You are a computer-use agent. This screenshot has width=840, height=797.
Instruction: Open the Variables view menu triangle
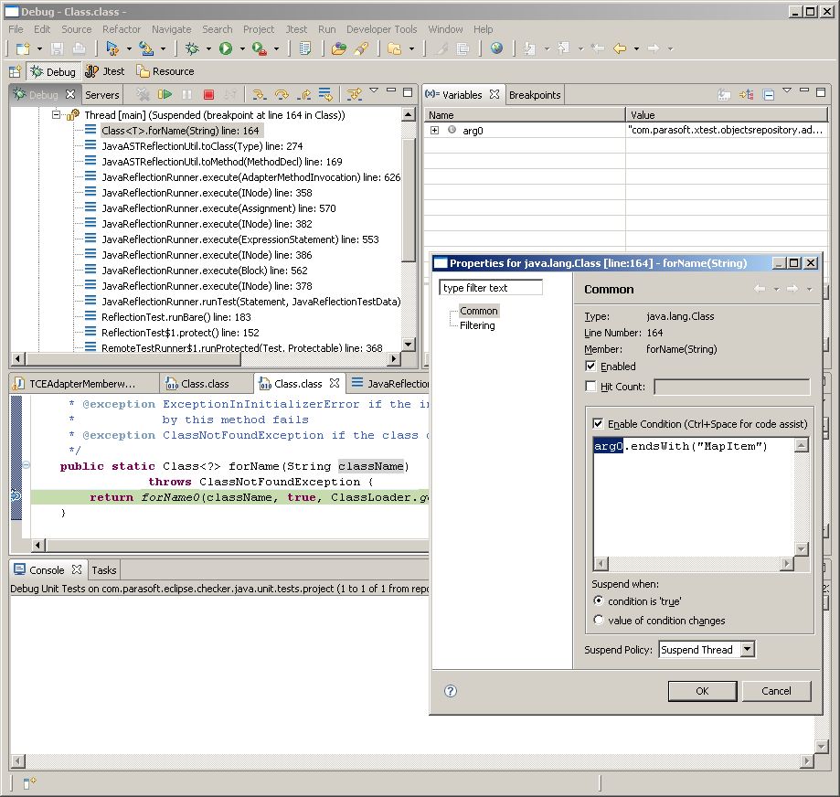(787, 90)
